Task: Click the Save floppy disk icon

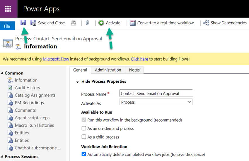Action: [x=23, y=23]
